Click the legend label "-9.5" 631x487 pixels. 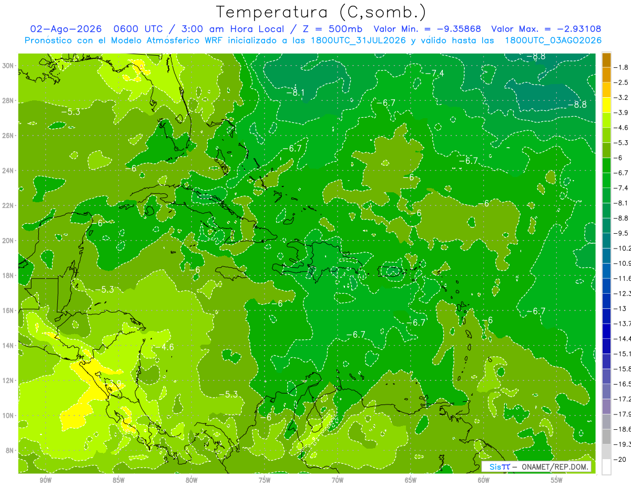coord(622,233)
